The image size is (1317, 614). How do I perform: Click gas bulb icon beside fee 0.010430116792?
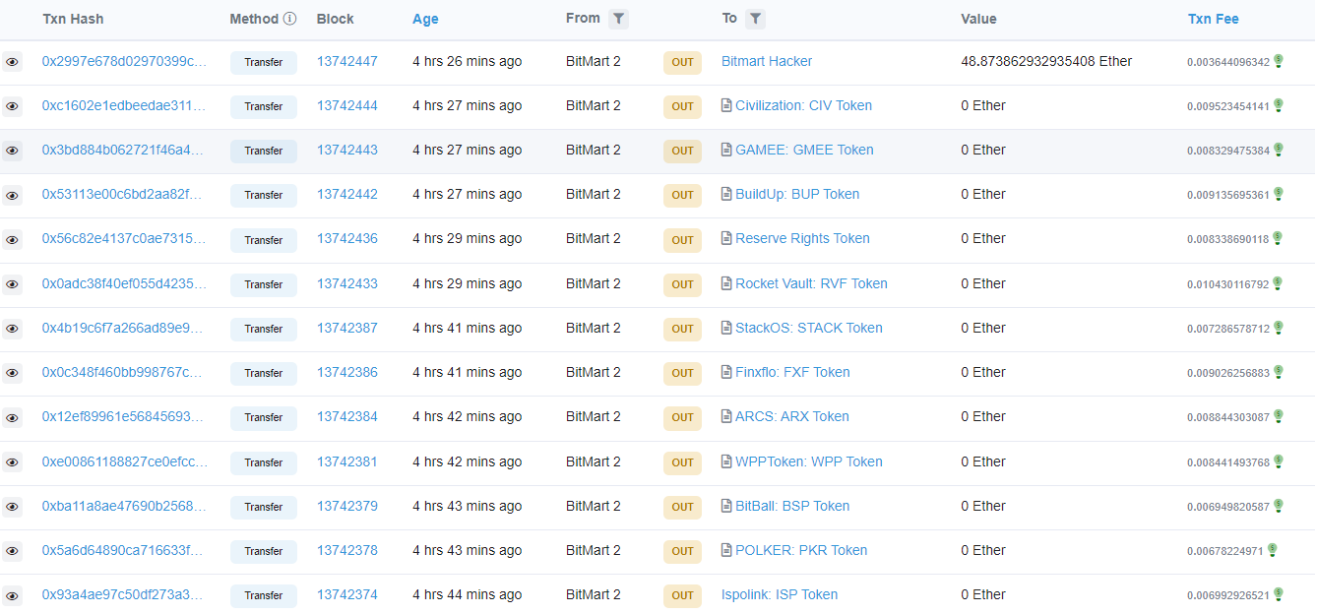1279,283
